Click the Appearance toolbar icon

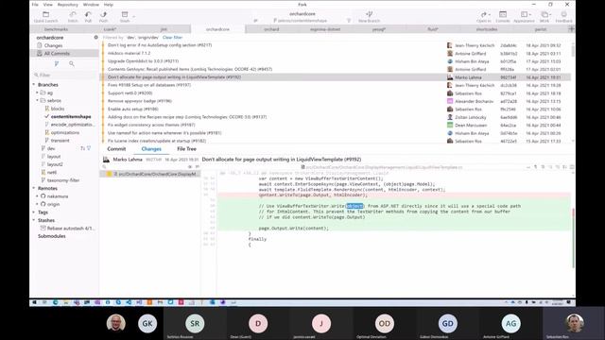pyautogui.click(x=524, y=15)
